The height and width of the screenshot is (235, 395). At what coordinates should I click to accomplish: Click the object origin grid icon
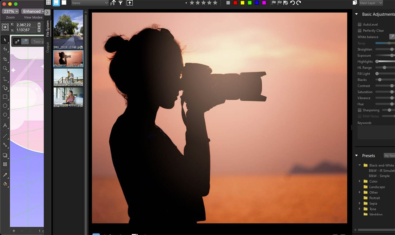[x=5, y=27]
